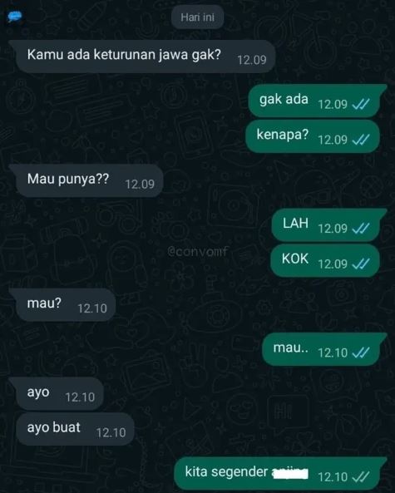Click read ticks on "kita segender" message
The height and width of the screenshot is (493, 395).
pyautogui.click(x=360, y=477)
